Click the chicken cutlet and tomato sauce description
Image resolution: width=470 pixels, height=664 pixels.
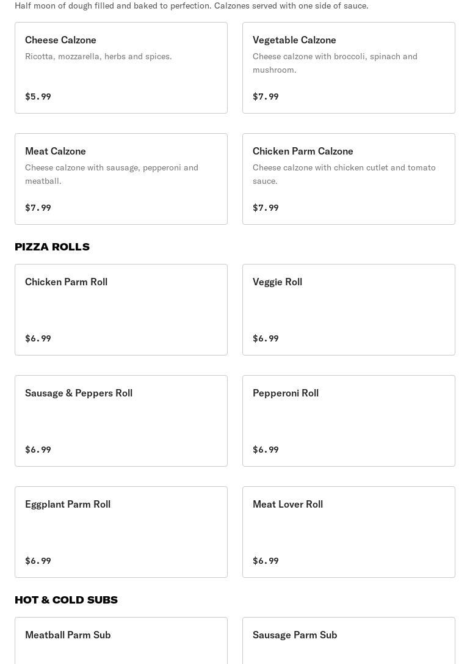click(344, 174)
